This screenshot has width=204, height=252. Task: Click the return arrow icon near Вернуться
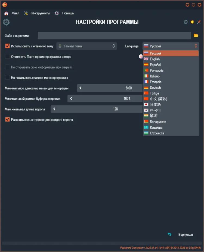click(x=169, y=234)
